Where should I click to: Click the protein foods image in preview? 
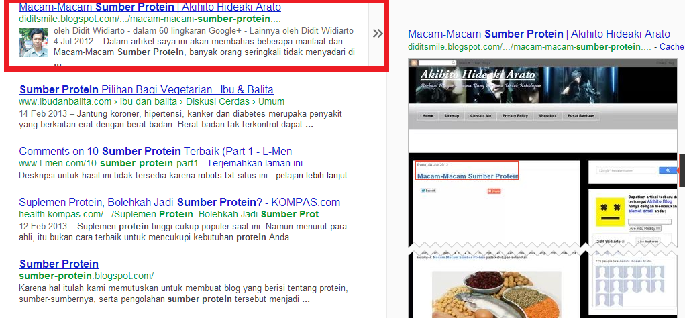(x=496, y=295)
